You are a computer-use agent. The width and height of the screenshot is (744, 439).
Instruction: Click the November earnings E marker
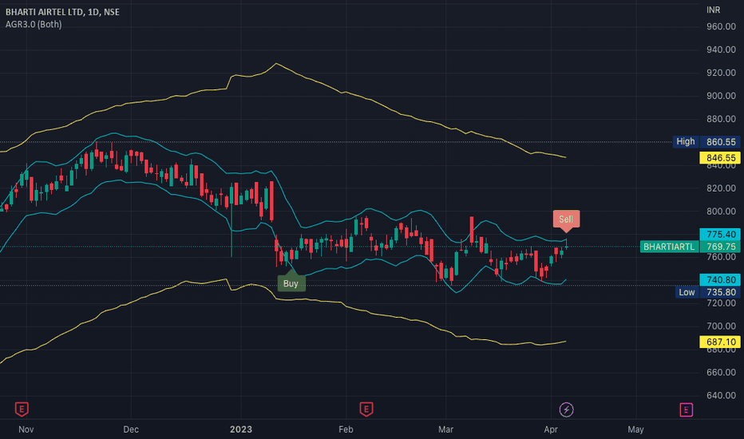(22, 409)
